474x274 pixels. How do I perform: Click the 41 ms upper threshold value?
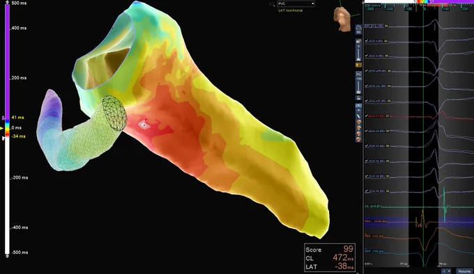17,118
